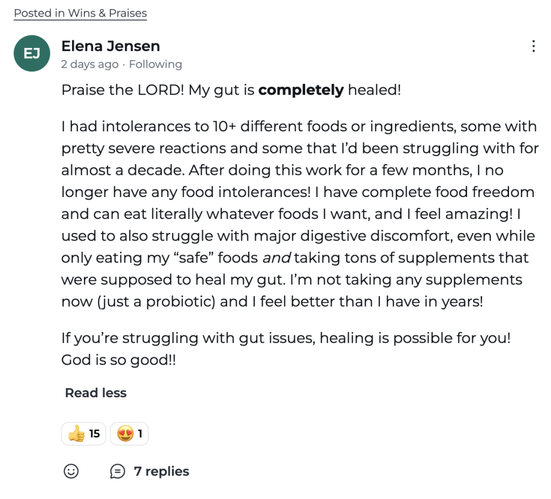Click the speech bubble comment icon

tap(117, 472)
